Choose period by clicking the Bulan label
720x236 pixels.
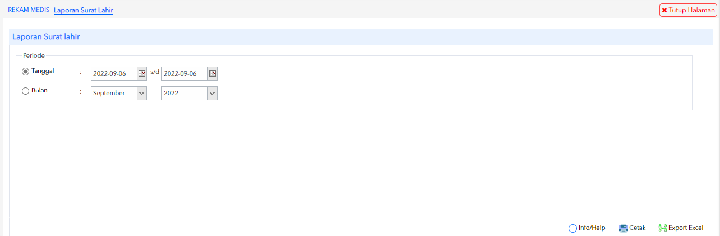tap(40, 91)
